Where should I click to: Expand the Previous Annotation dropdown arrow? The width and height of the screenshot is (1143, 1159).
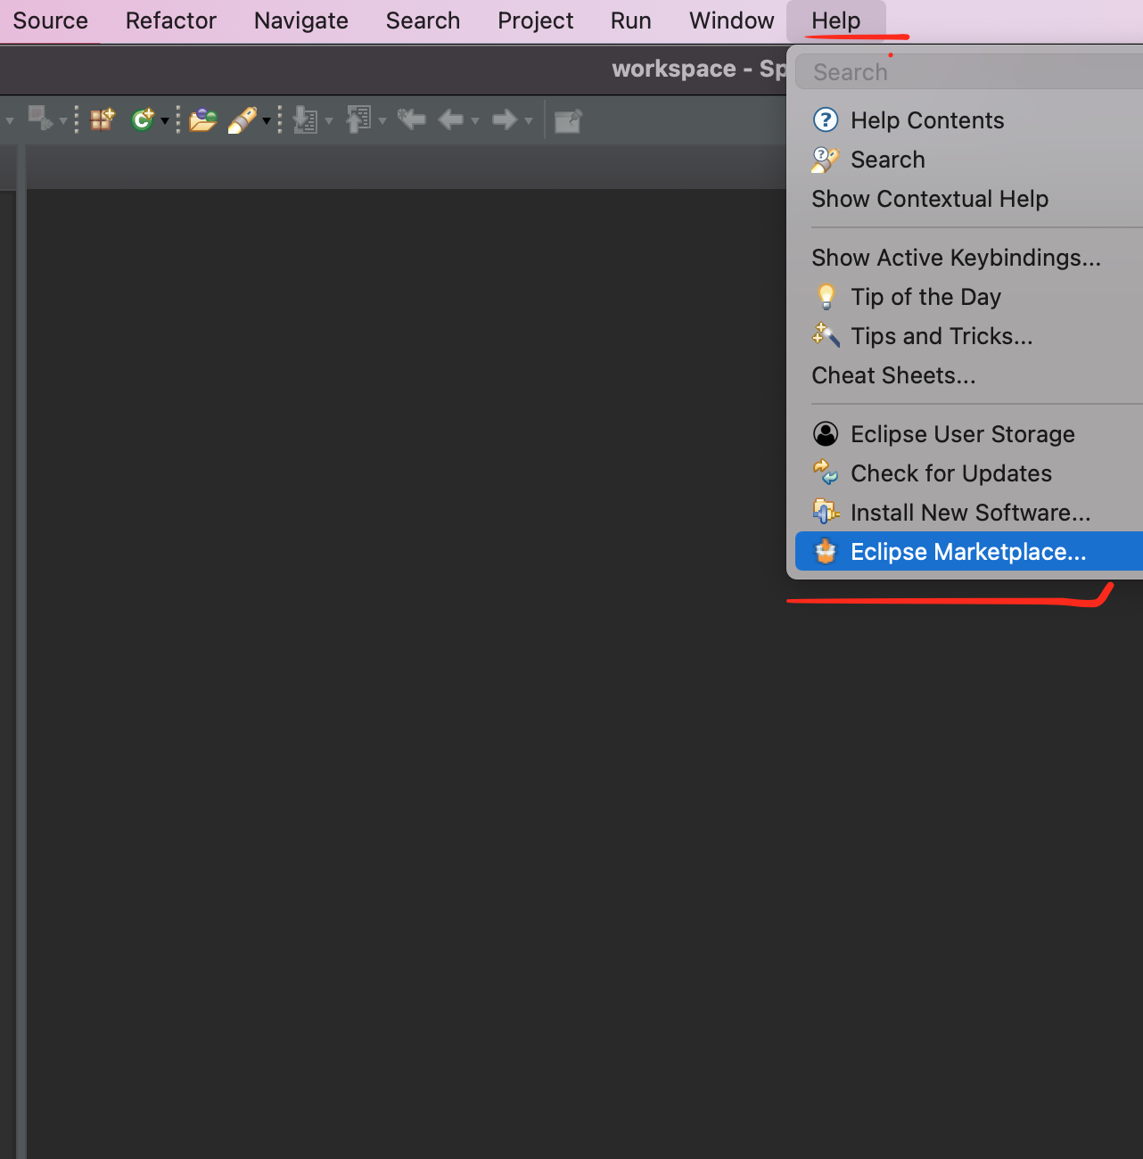[382, 120]
